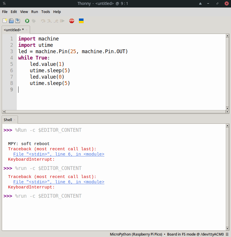Click the 'import machine' code line

point(38,39)
